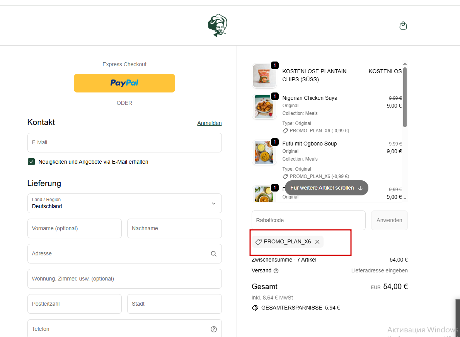Click the tag icon in PROMO_PLAN_X6 chip

(x=259, y=241)
